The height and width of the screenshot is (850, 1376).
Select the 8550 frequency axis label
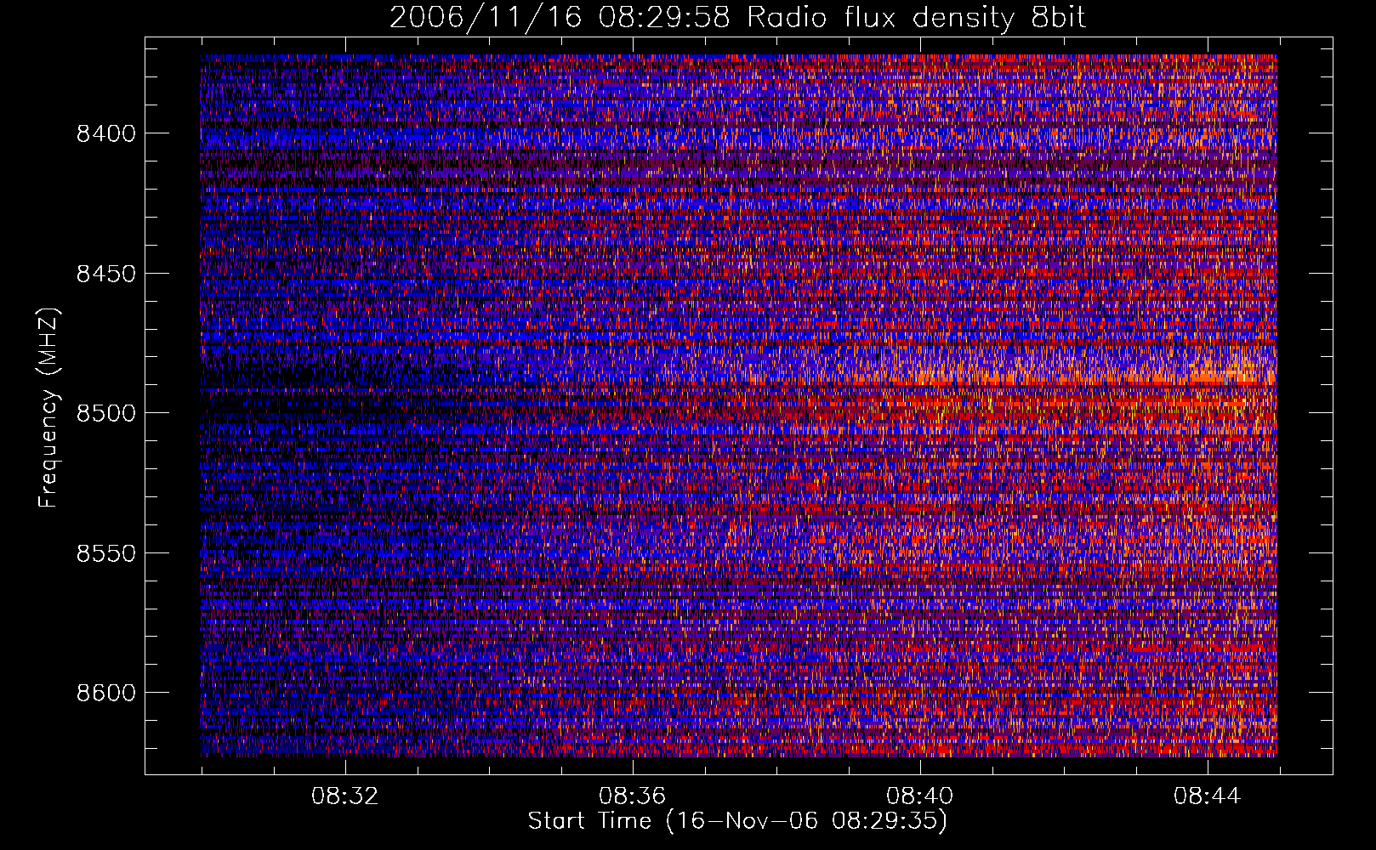[106, 553]
